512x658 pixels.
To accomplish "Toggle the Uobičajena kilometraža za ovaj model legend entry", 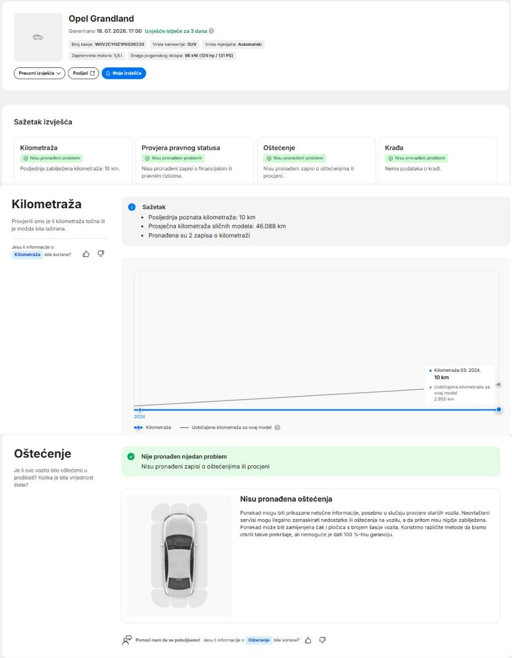I will pyautogui.click(x=226, y=428).
